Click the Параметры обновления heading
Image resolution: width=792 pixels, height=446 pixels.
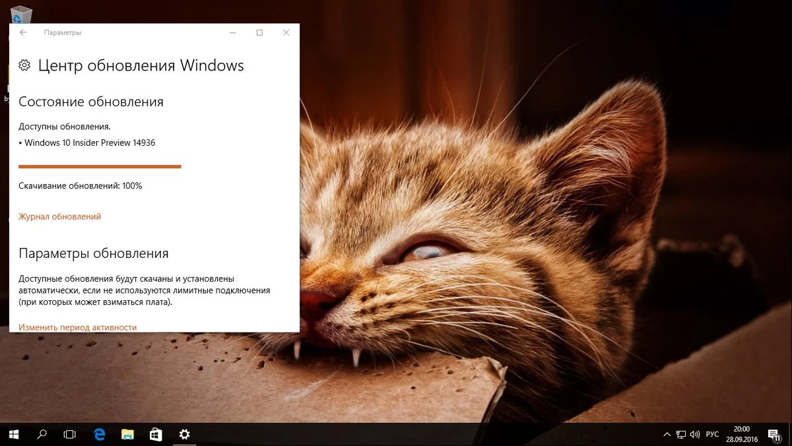tap(93, 253)
